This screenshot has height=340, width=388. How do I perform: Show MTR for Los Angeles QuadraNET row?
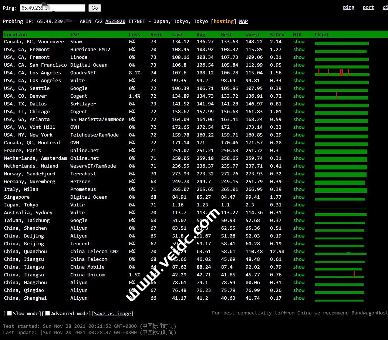[298, 73]
